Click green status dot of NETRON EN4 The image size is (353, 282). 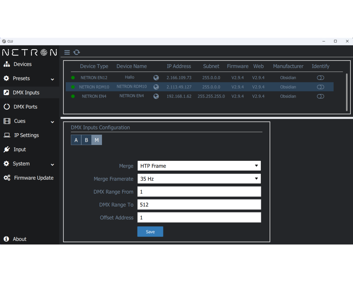point(73,96)
